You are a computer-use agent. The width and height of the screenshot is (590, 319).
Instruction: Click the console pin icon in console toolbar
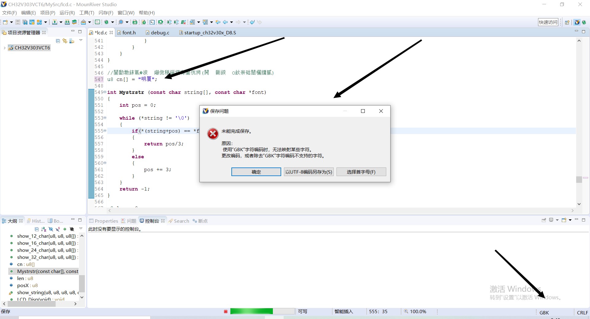click(x=544, y=220)
